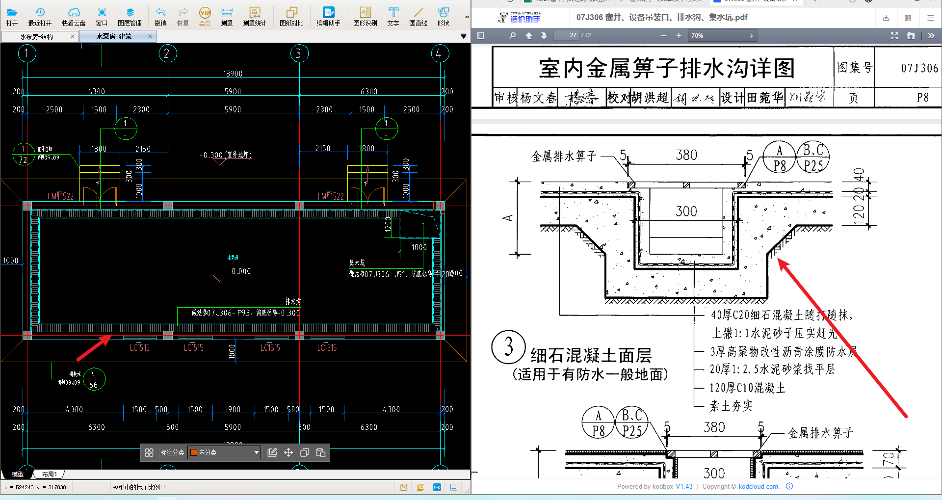Click the PDF download icon
The width and height of the screenshot is (942, 500).
(886, 18)
